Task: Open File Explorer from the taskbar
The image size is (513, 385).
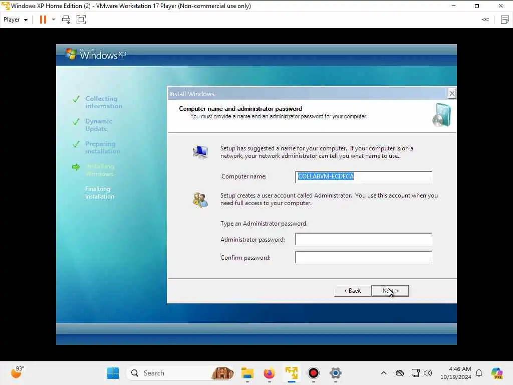Action: pos(247,373)
